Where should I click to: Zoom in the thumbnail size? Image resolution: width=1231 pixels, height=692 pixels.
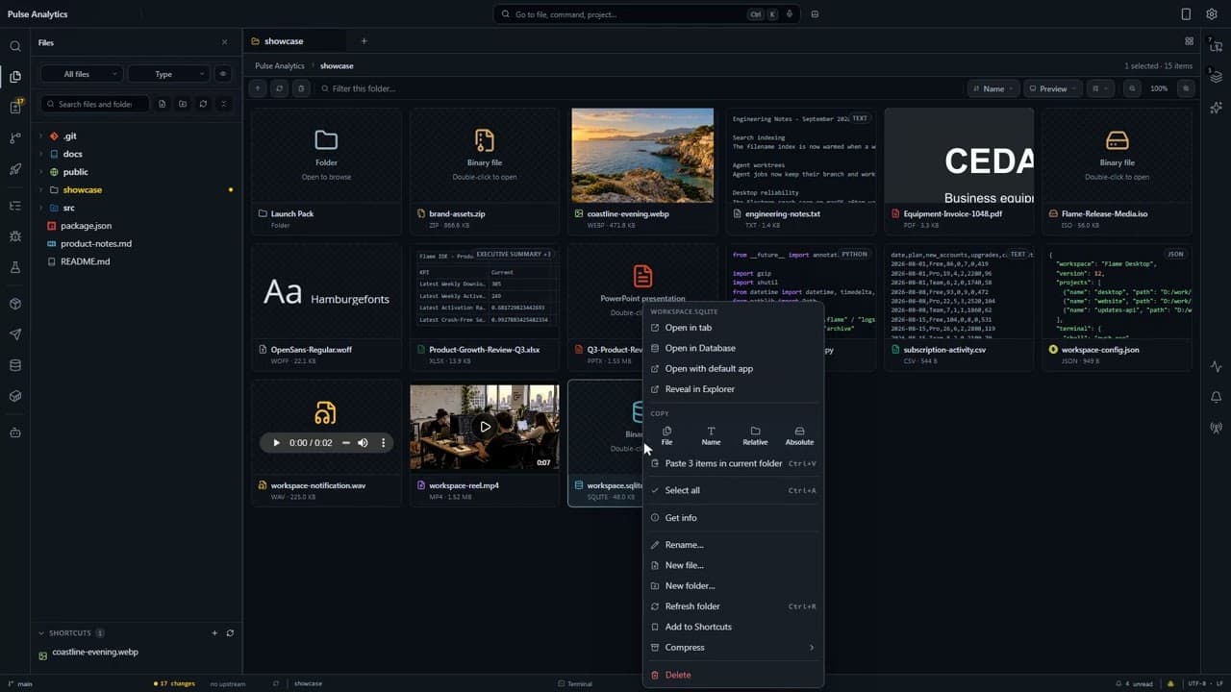(x=1186, y=88)
